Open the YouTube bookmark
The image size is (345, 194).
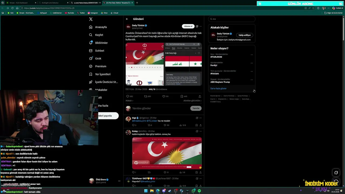coord(69,13)
